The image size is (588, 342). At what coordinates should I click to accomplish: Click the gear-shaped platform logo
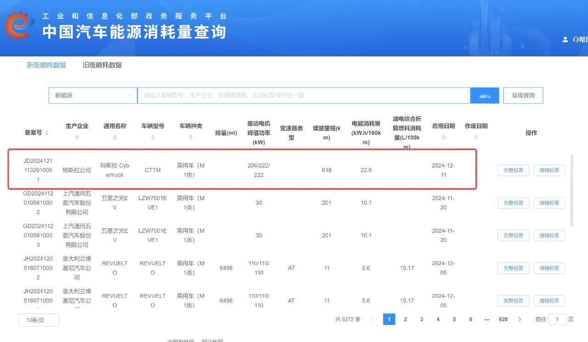tap(19, 26)
